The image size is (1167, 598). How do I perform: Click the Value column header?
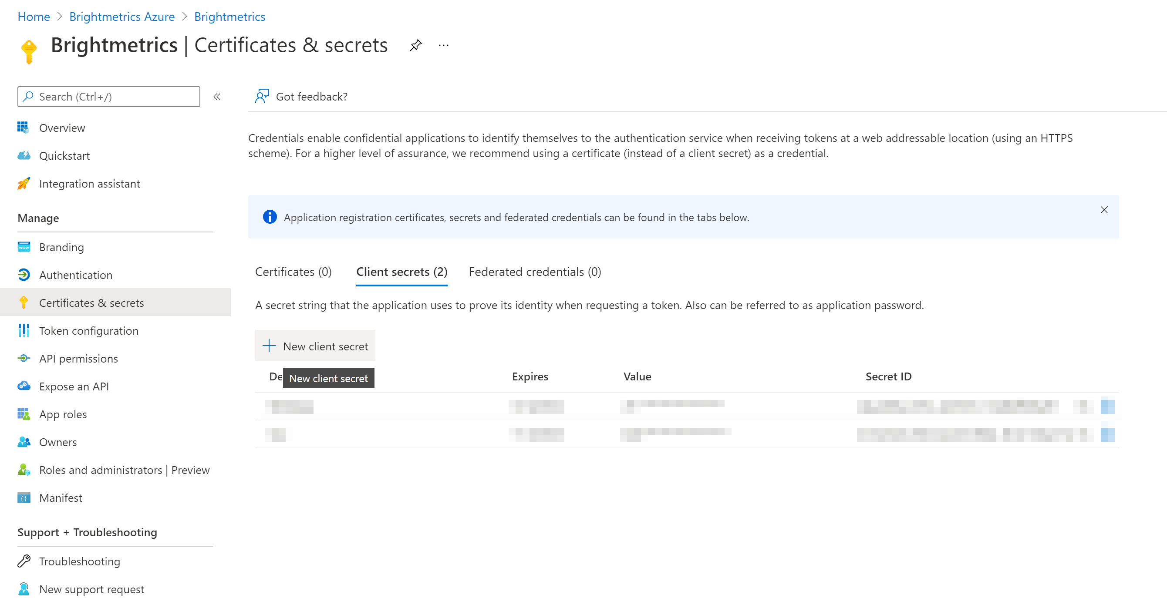637,376
